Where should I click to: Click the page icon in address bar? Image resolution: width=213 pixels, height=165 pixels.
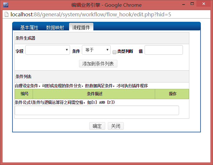tap(6, 14)
